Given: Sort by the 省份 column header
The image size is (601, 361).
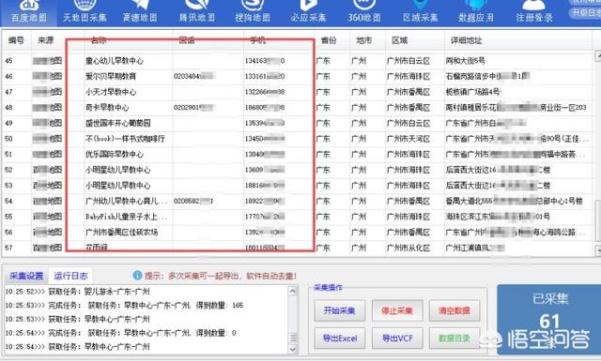Looking at the screenshot, I should pyautogui.click(x=329, y=40).
